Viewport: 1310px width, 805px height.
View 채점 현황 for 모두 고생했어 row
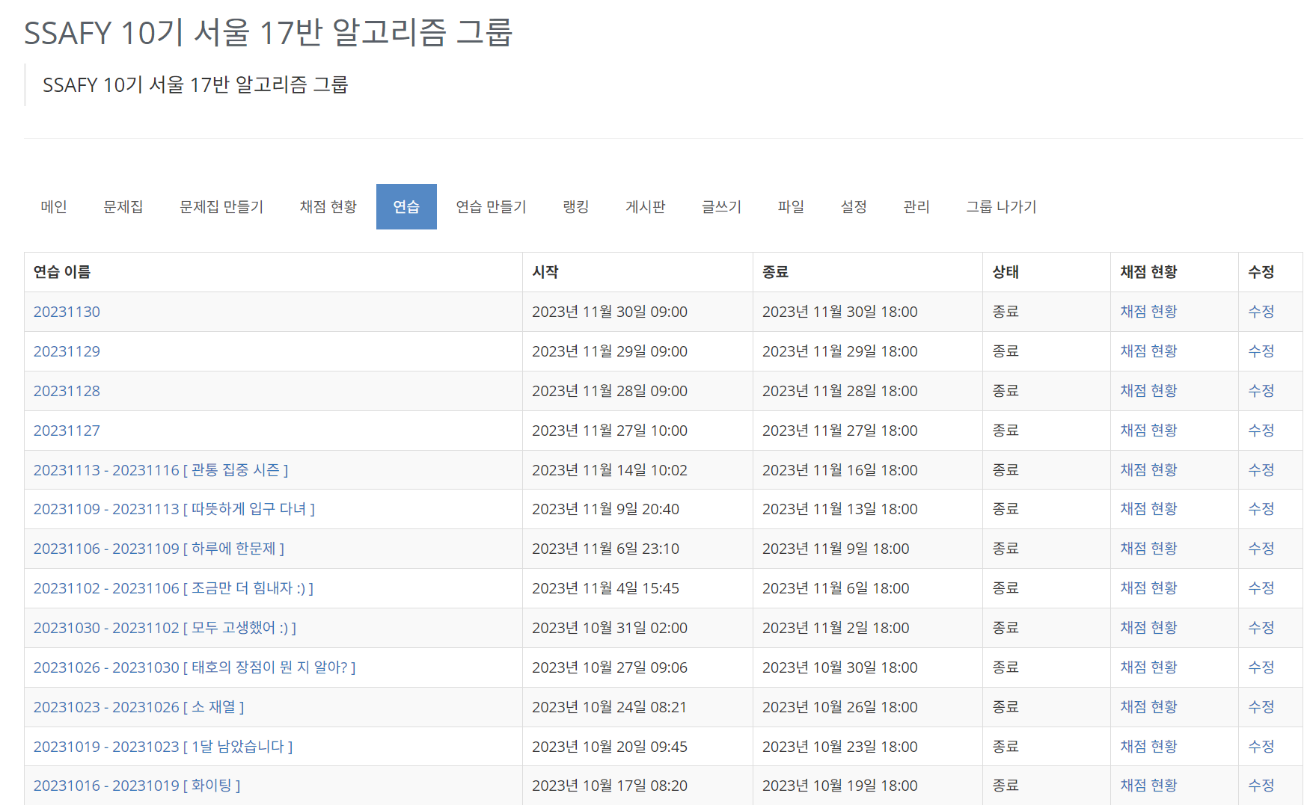click(1148, 628)
